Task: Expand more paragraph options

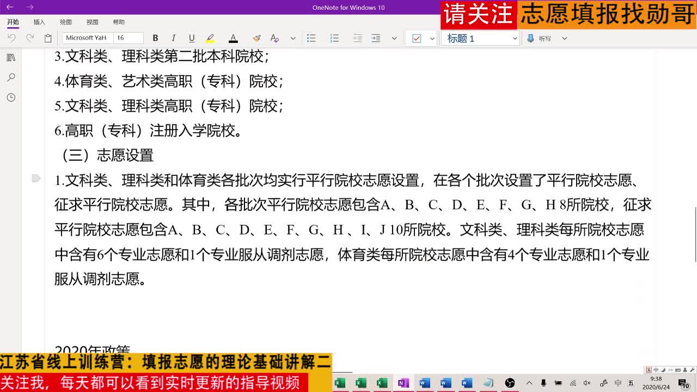Action: [394, 38]
